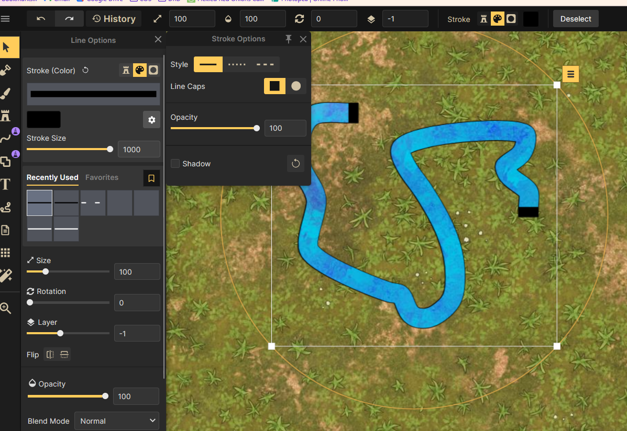Viewport: 627px width, 431px height.
Task: Click the Line Options panel scrollbar
Action: [164, 217]
